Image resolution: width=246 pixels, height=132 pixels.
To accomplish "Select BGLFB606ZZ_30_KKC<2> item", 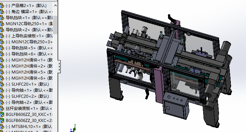I will [x=29, y=121].
